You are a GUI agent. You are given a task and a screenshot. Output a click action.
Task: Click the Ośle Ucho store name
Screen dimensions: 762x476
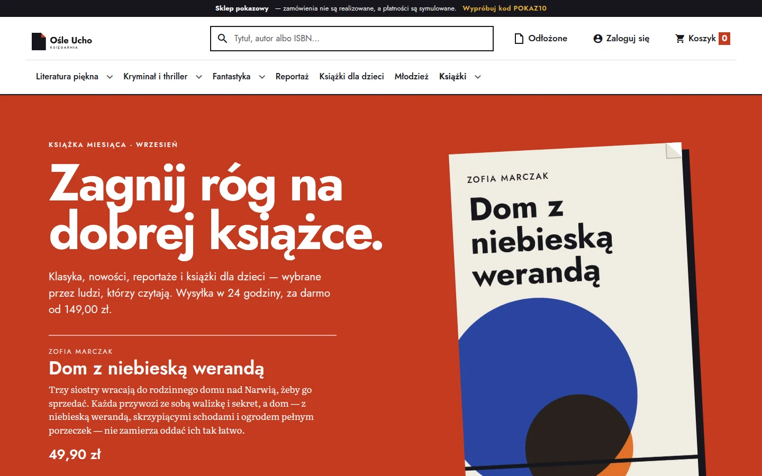coord(71,40)
